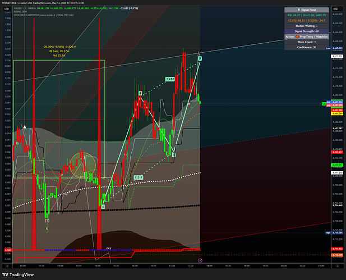The width and height of the screenshot is (346, 280).
Task: Click the 15:00 time axis label
Action: [98, 265]
